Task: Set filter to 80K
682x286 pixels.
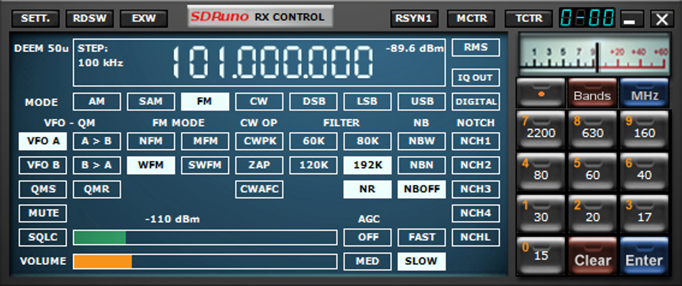Action: [x=367, y=141]
